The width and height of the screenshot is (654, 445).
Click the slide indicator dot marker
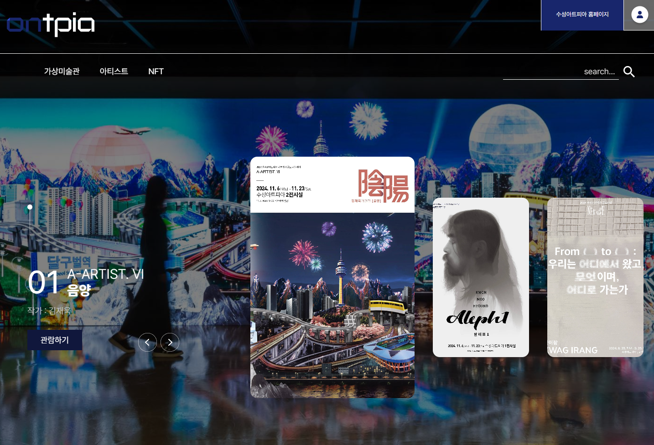(x=30, y=207)
